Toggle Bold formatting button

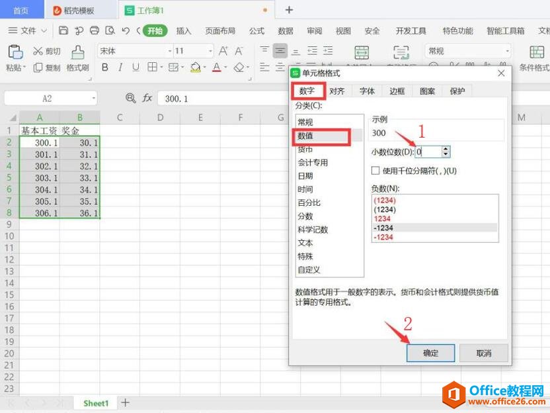coord(104,67)
